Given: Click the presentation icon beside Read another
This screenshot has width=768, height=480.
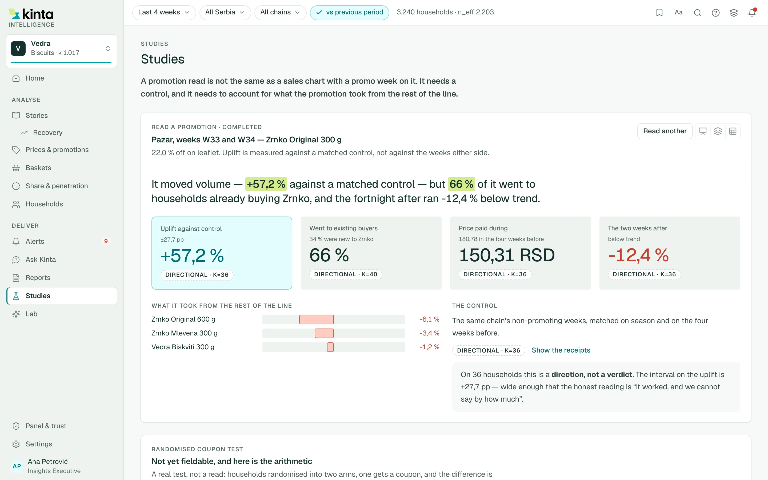Looking at the screenshot, I should pyautogui.click(x=703, y=131).
